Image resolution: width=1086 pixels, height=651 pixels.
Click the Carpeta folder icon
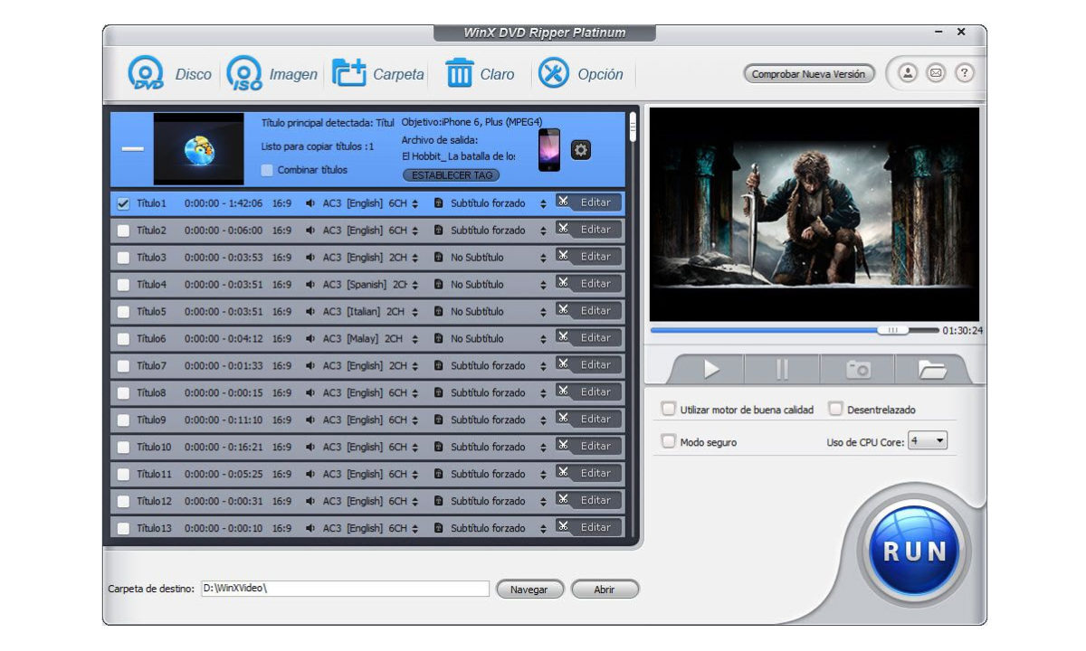pos(349,73)
